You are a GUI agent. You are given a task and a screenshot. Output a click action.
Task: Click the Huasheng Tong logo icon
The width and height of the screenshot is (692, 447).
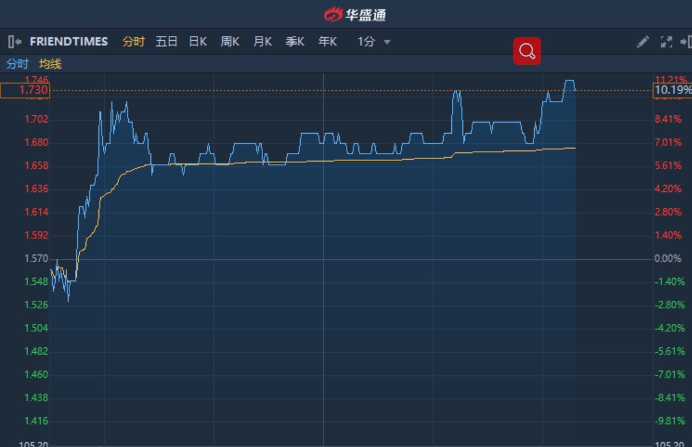pyautogui.click(x=334, y=14)
